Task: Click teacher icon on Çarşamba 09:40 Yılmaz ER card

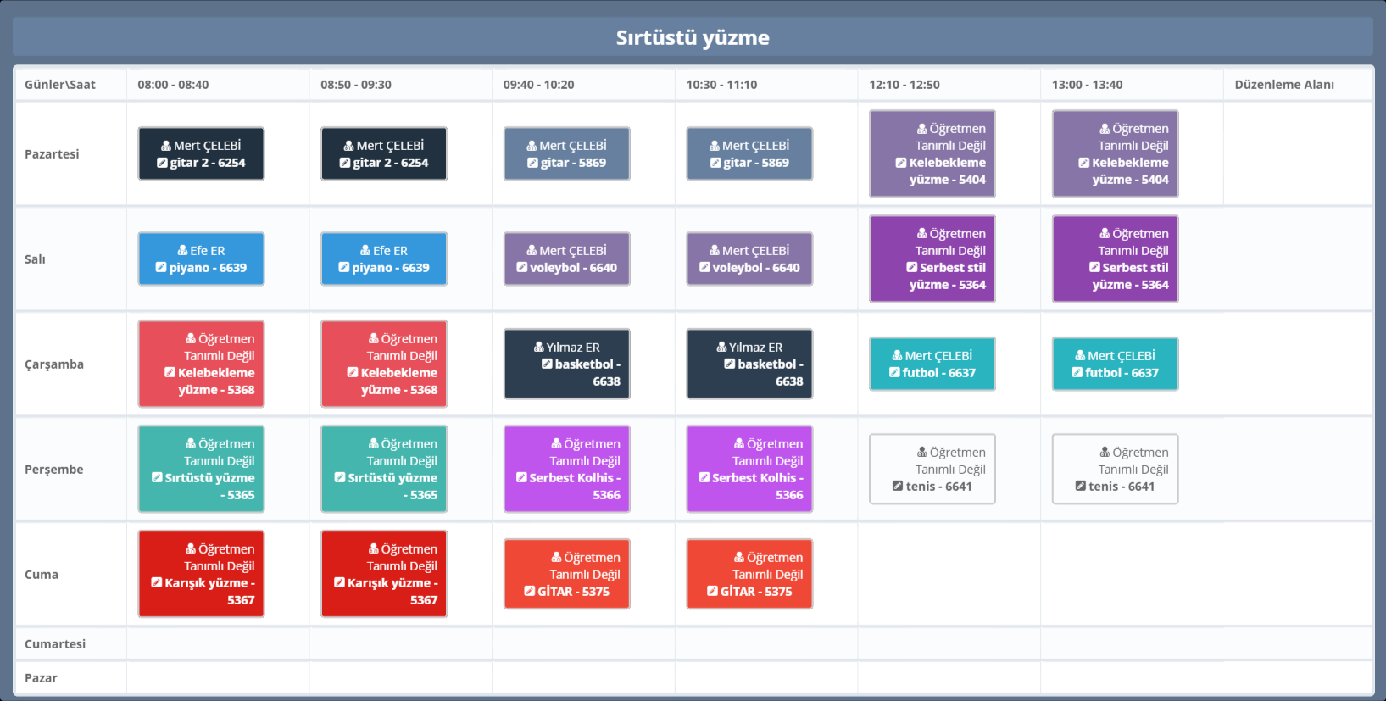Action: 538,348
